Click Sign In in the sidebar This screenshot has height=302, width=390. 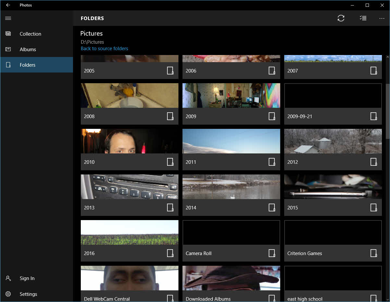click(27, 278)
